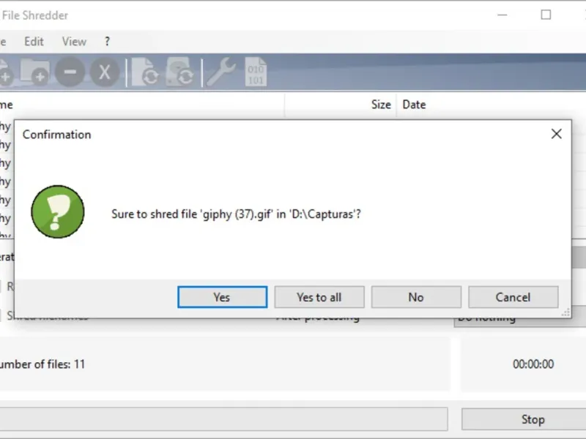Click the remove item minus icon
Screen dimensions: 586x439
pos(70,72)
